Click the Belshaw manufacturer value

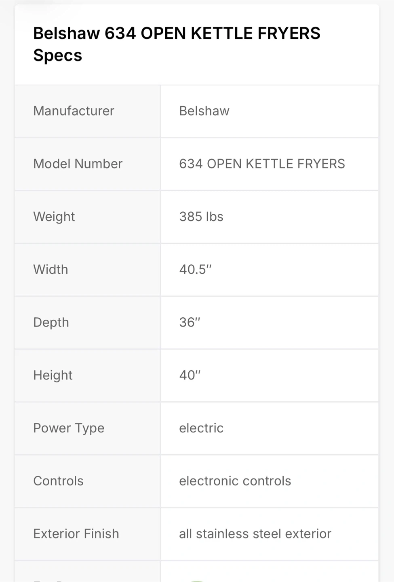tap(204, 111)
